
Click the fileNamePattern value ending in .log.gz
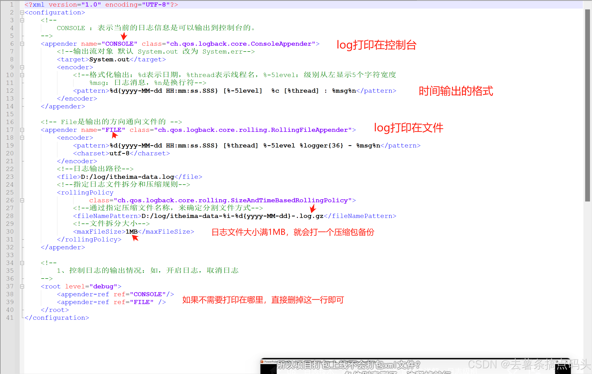click(233, 216)
